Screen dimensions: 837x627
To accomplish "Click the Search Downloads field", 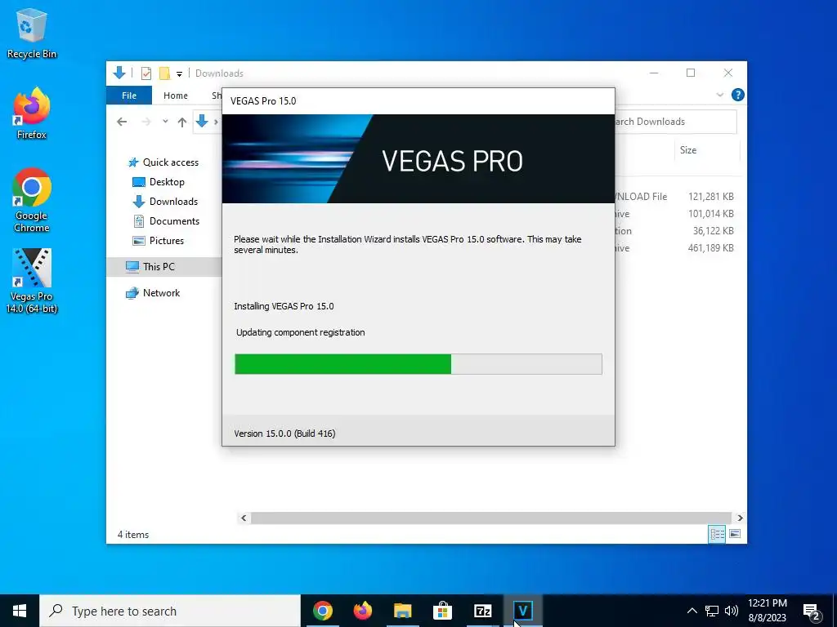I will coord(676,122).
